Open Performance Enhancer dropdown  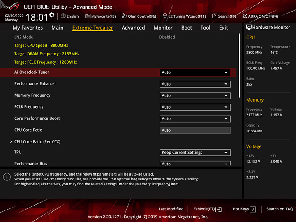click(195, 84)
